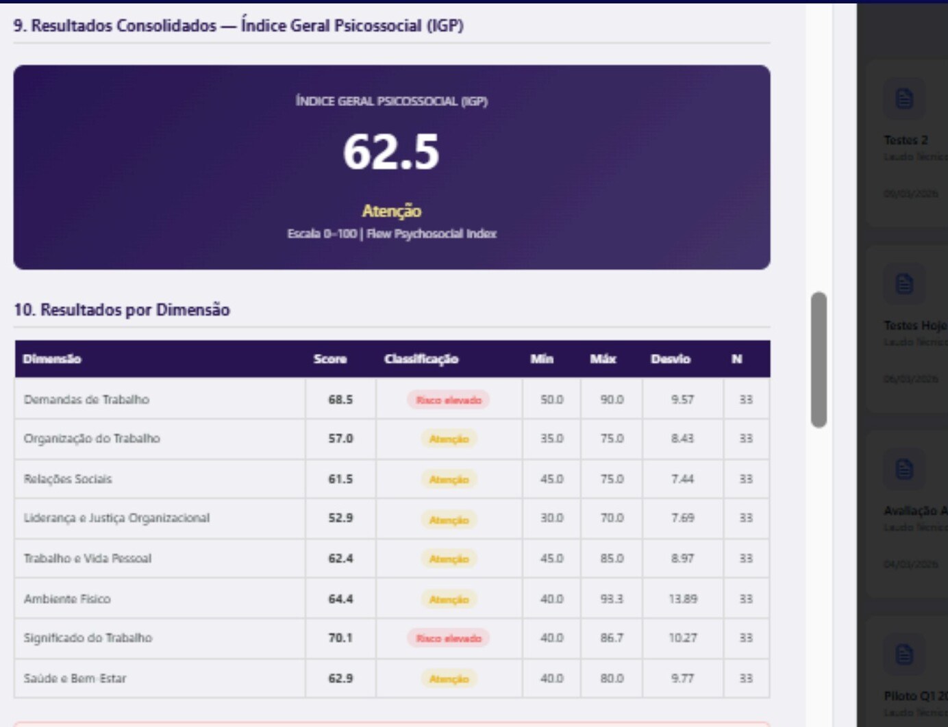Click the 'ÍNDICE GERAL PSICOSSOCIAL (IGP)' card title
This screenshot has width=948, height=727.
click(392, 101)
